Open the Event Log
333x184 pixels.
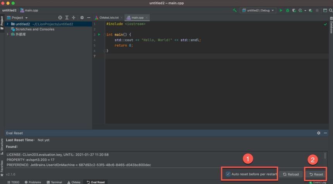(318, 182)
